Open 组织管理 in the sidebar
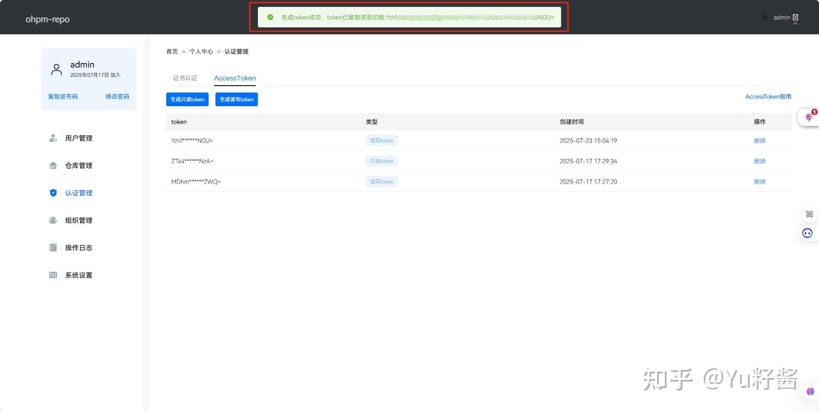The width and height of the screenshot is (819, 412). tap(79, 220)
